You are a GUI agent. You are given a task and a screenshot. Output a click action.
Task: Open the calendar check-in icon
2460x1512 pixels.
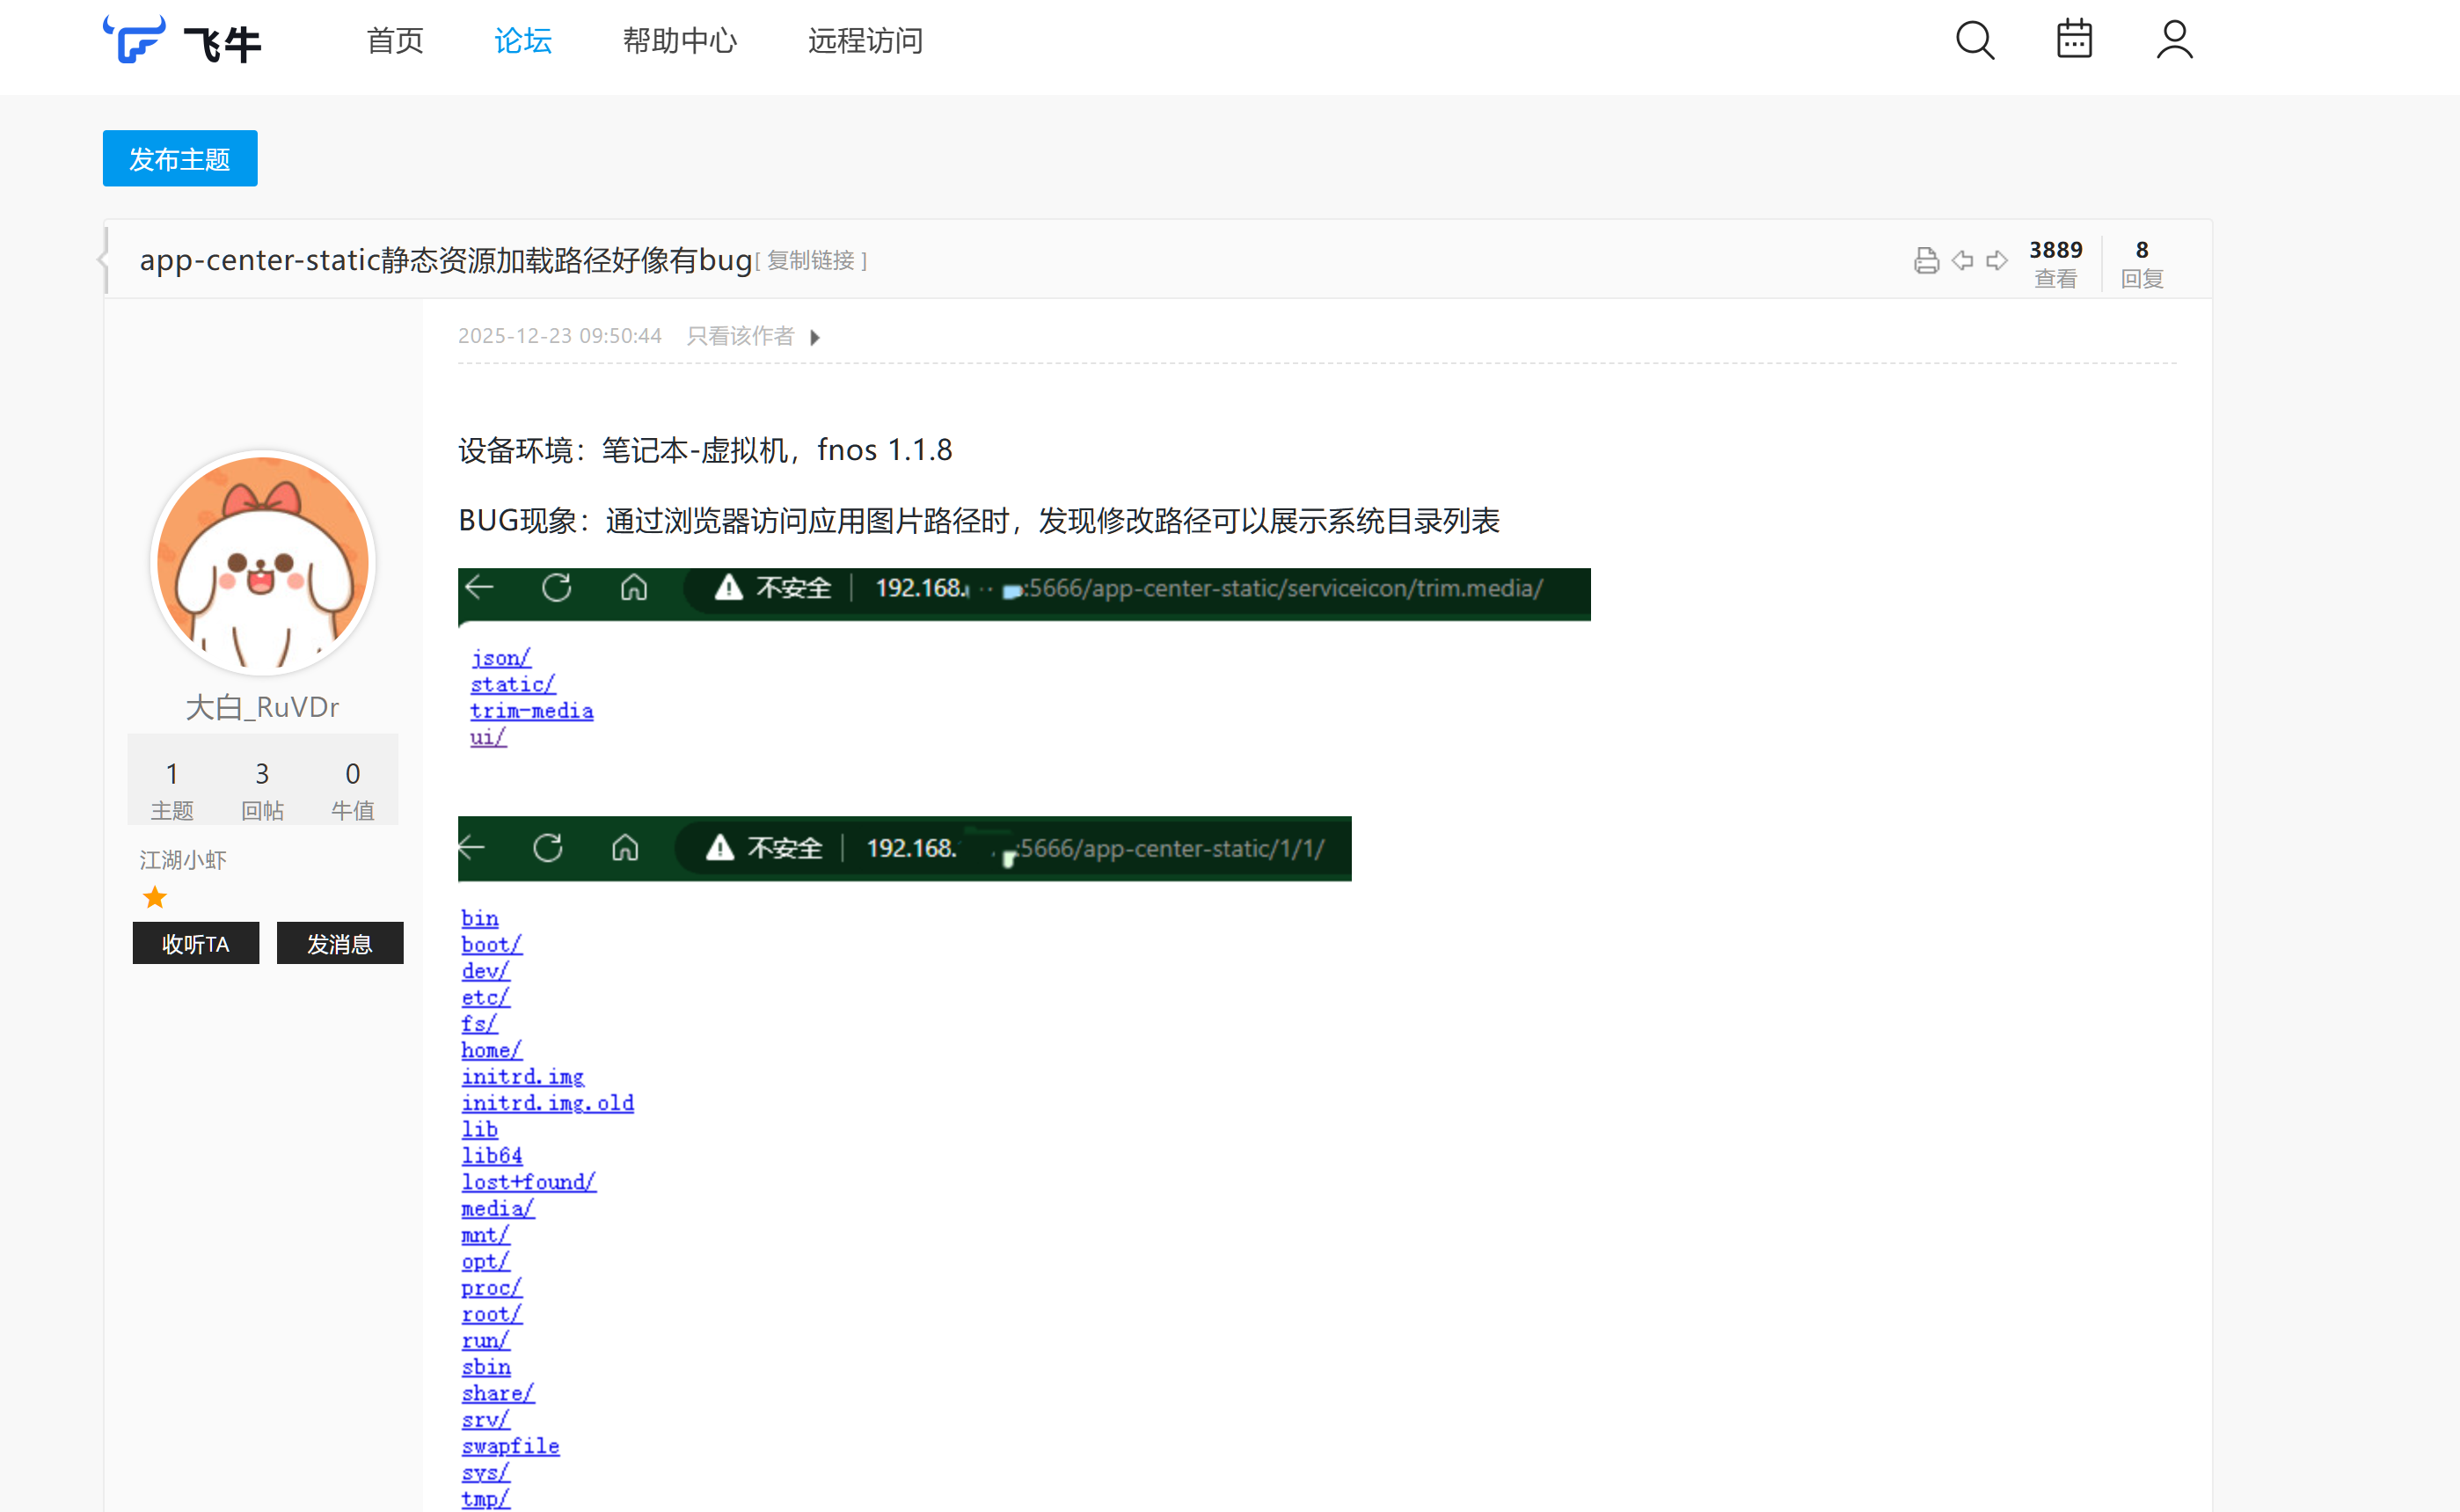pyautogui.click(x=2074, y=40)
